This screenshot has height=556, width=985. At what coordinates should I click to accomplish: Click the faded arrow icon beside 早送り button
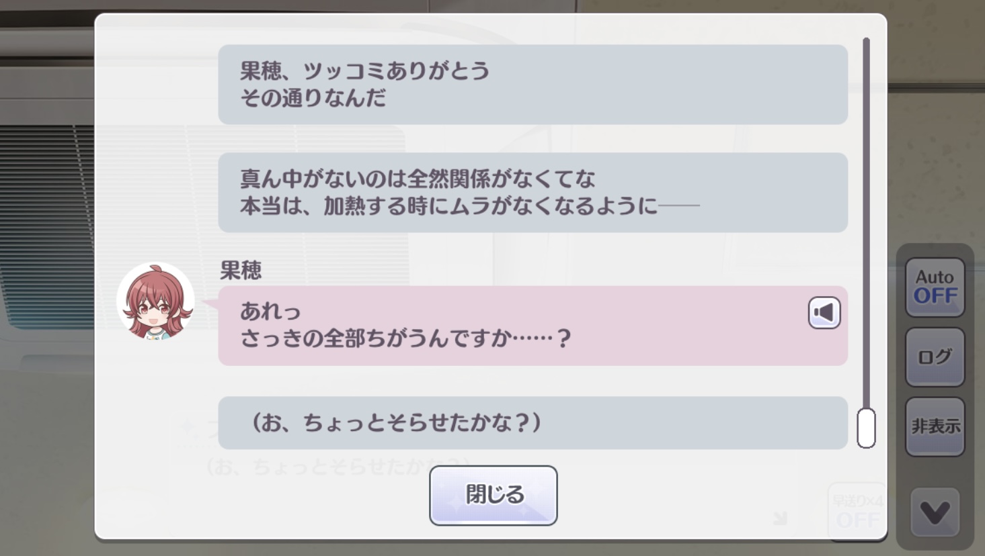coord(780,518)
